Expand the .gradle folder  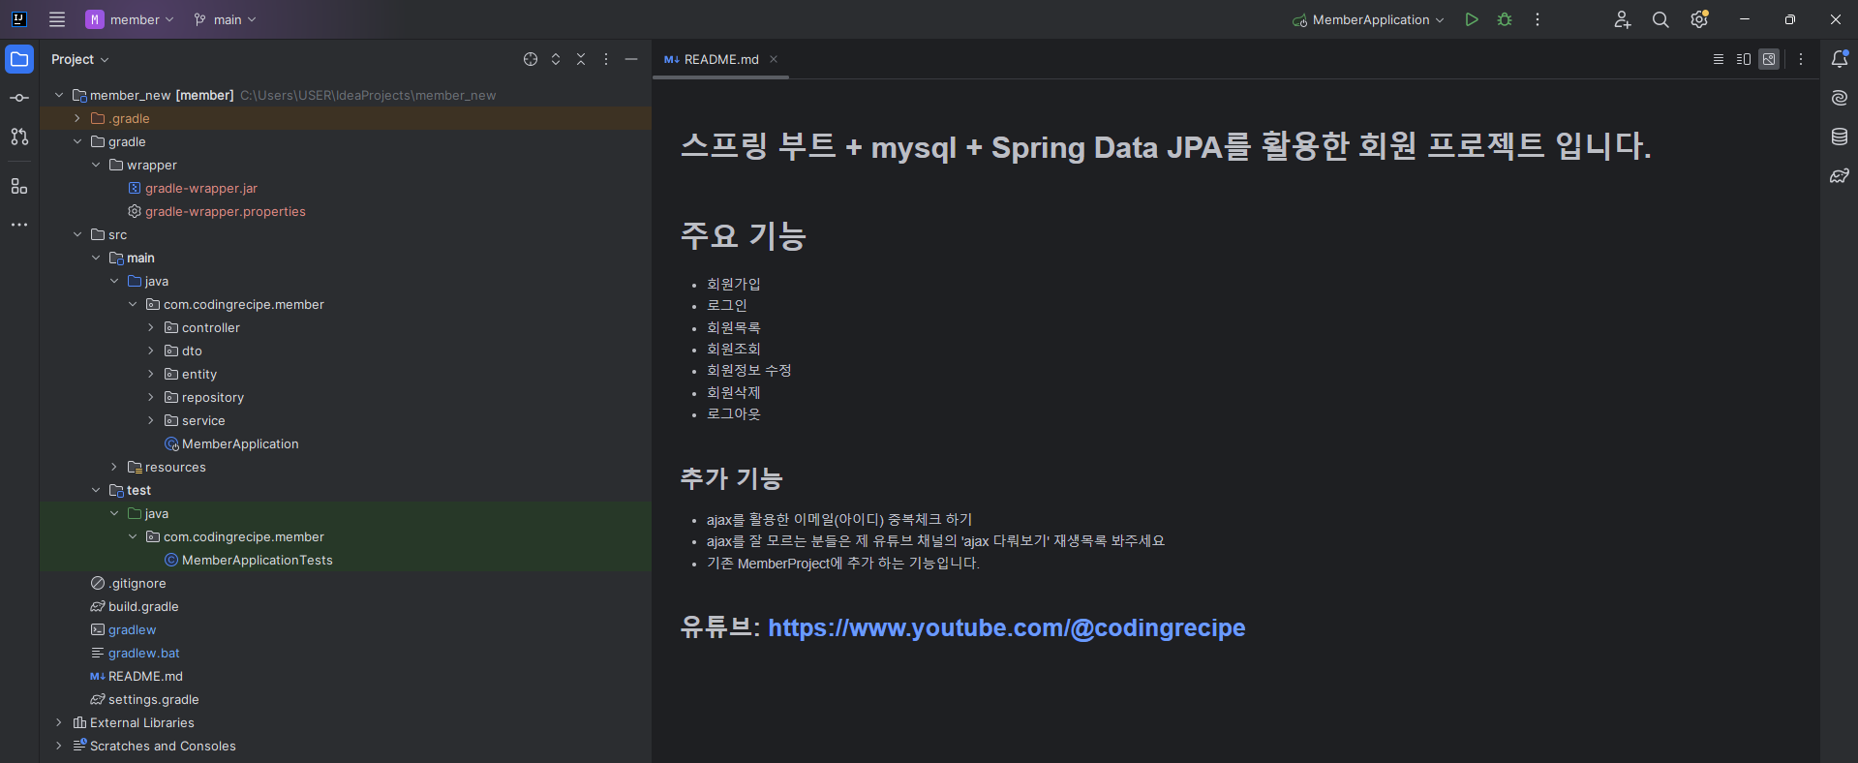point(77,118)
